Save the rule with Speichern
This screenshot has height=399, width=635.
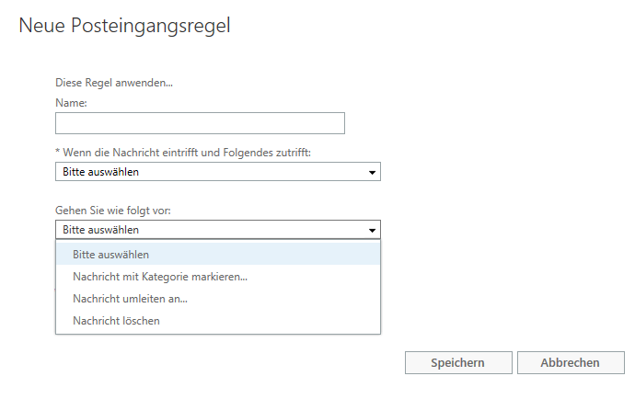(x=458, y=362)
